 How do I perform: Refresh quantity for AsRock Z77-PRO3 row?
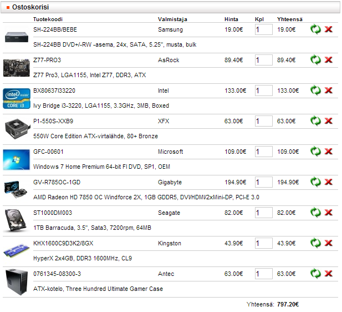[x=315, y=60]
